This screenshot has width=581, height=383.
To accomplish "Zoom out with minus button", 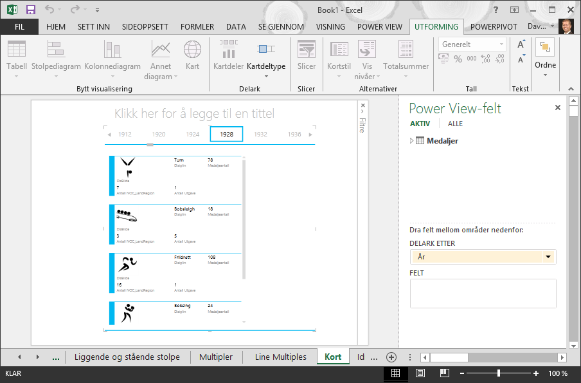I will [462, 373].
